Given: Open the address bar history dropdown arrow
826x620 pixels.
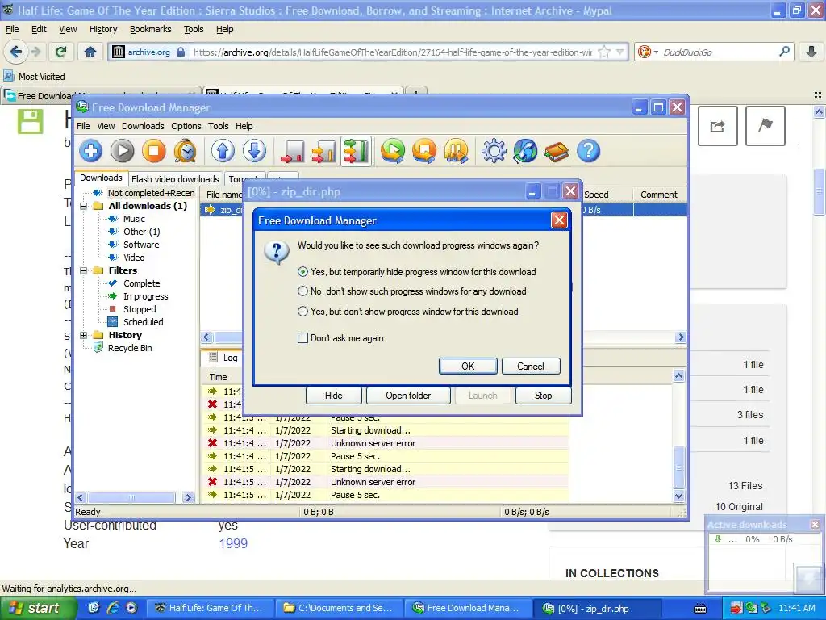Looking at the screenshot, I should click(x=620, y=52).
